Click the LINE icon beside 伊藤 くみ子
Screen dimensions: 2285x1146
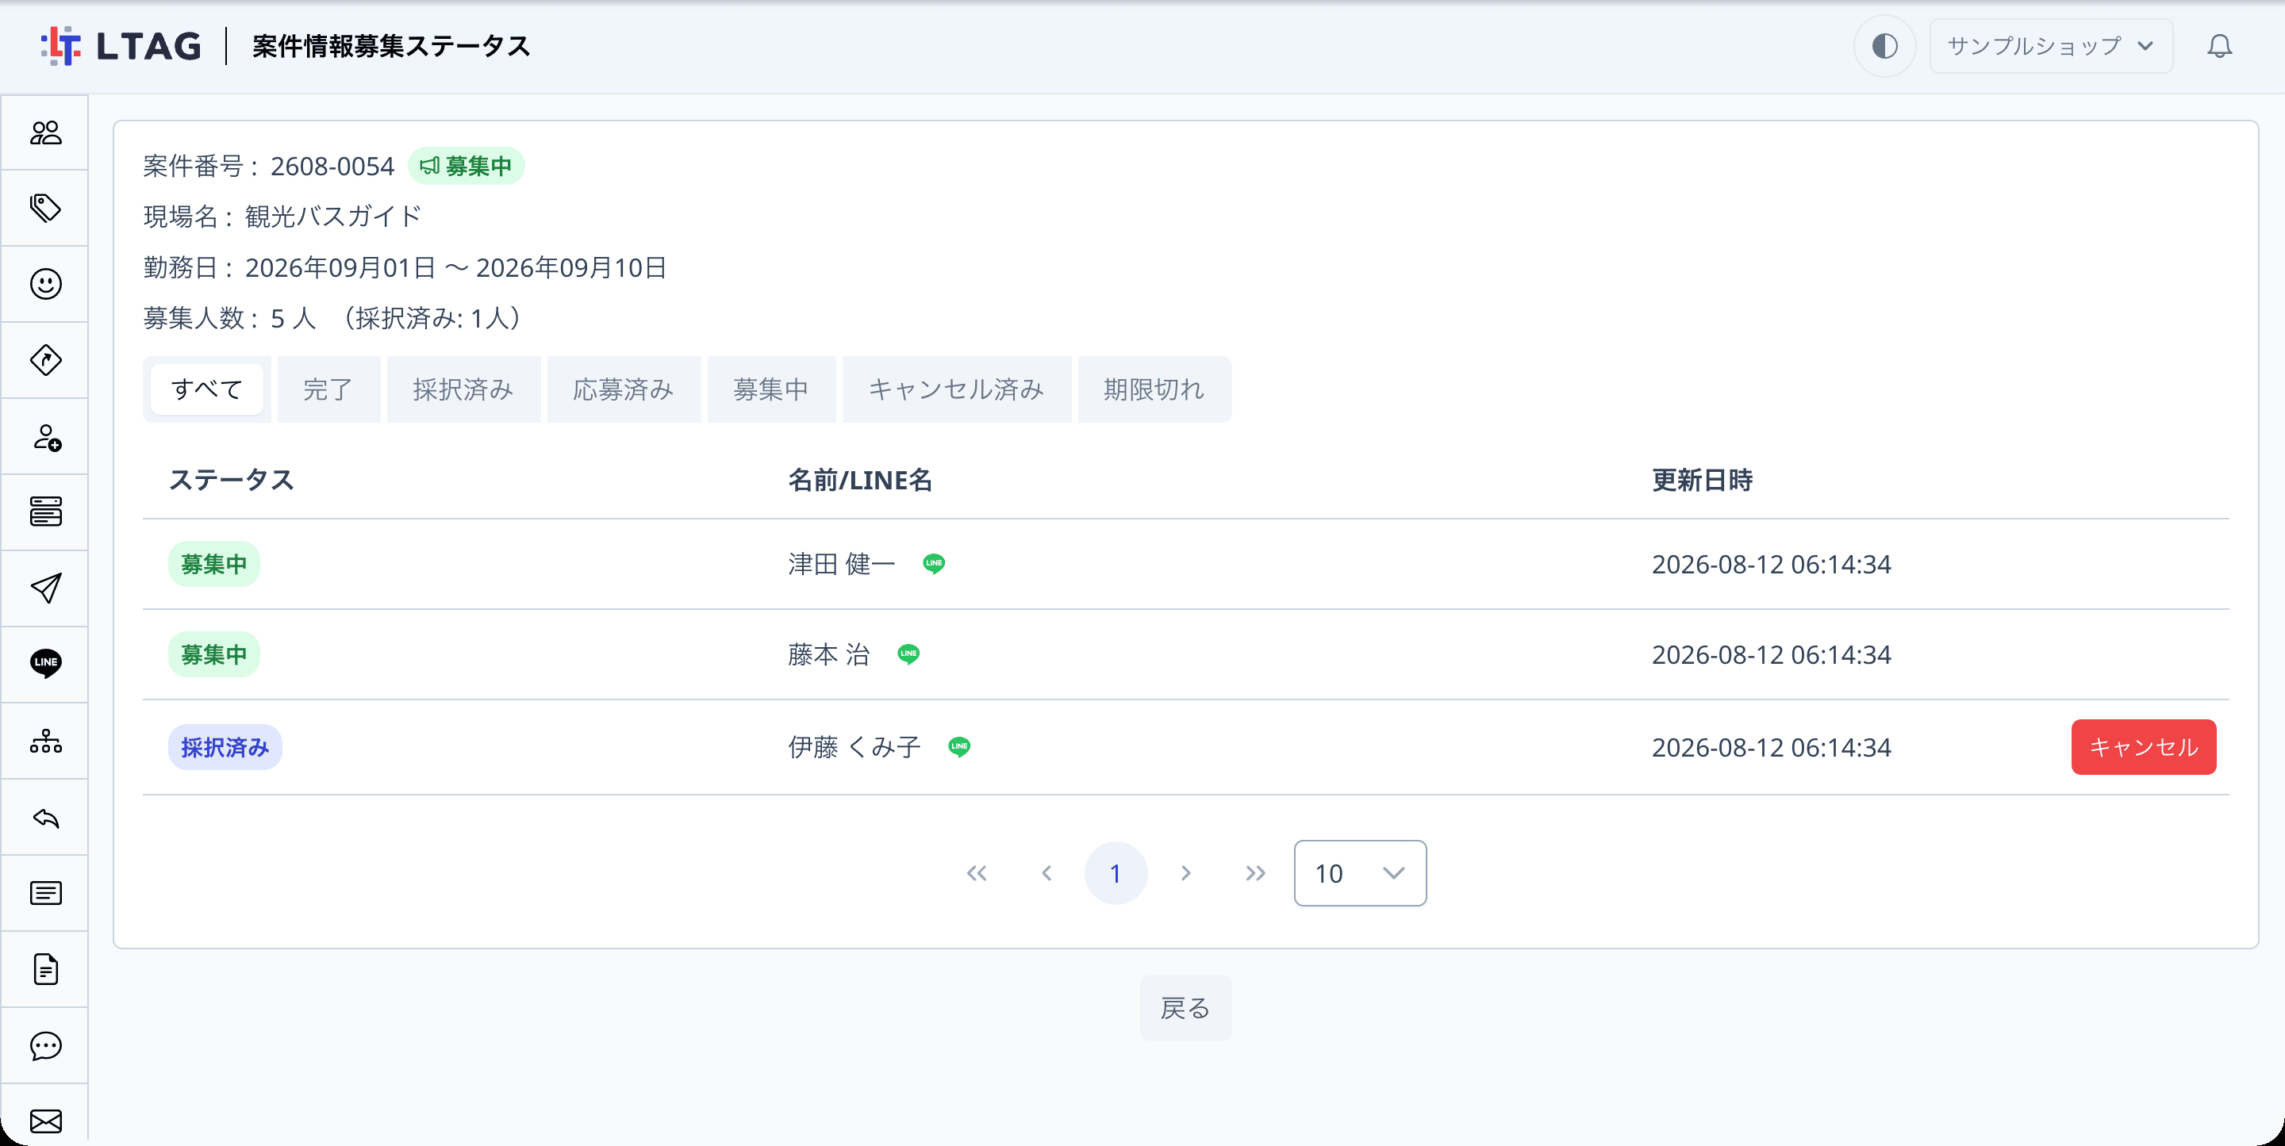(959, 747)
